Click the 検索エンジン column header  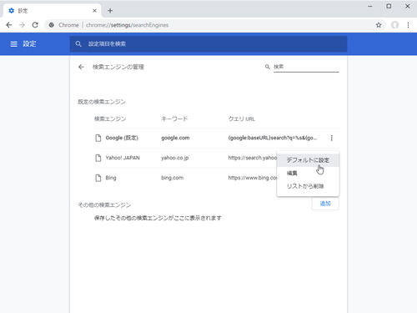pyautogui.click(x=110, y=119)
